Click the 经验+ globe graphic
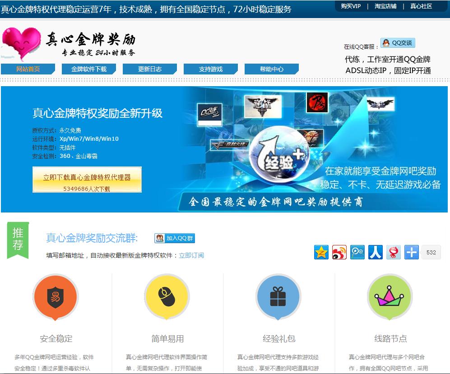The image size is (450, 374). (279, 153)
